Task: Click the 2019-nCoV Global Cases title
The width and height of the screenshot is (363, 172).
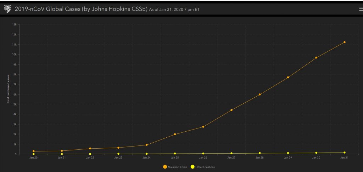Action: pyautogui.click(x=81, y=9)
